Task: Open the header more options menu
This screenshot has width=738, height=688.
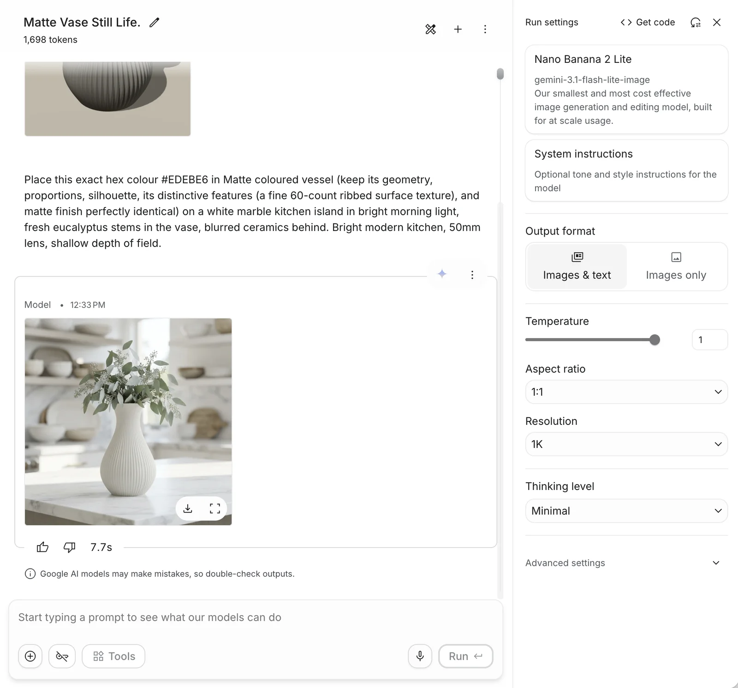Action: pyautogui.click(x=485, y=29)
